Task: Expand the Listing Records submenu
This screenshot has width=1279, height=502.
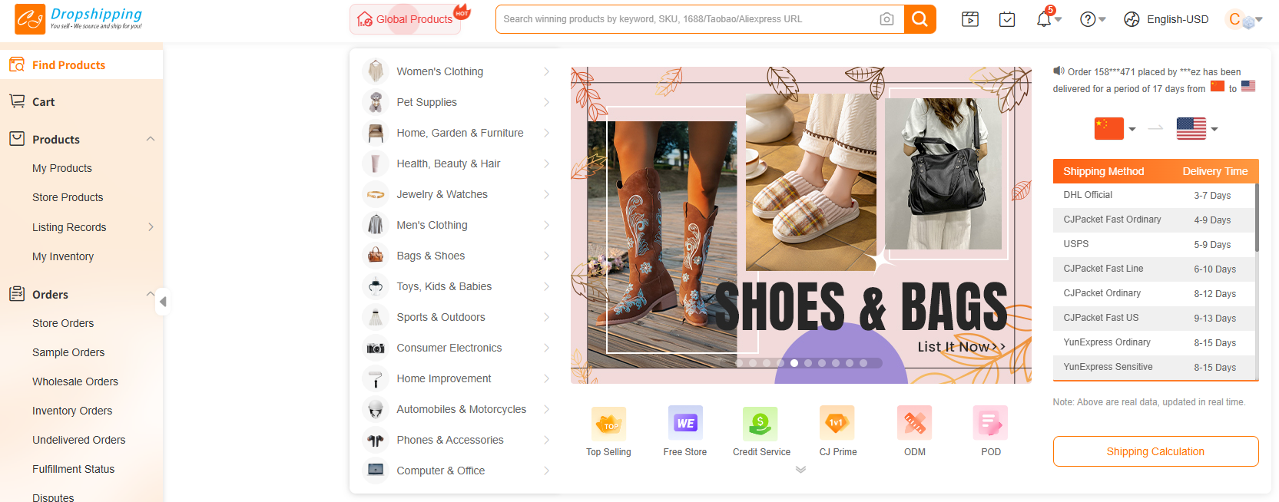Action: click(x=151, y=227)
